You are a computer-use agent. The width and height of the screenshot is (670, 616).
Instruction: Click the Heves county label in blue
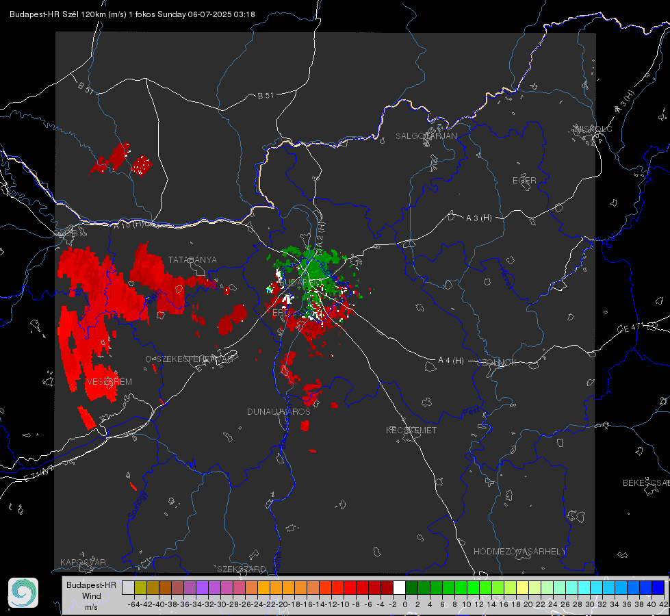506,278
